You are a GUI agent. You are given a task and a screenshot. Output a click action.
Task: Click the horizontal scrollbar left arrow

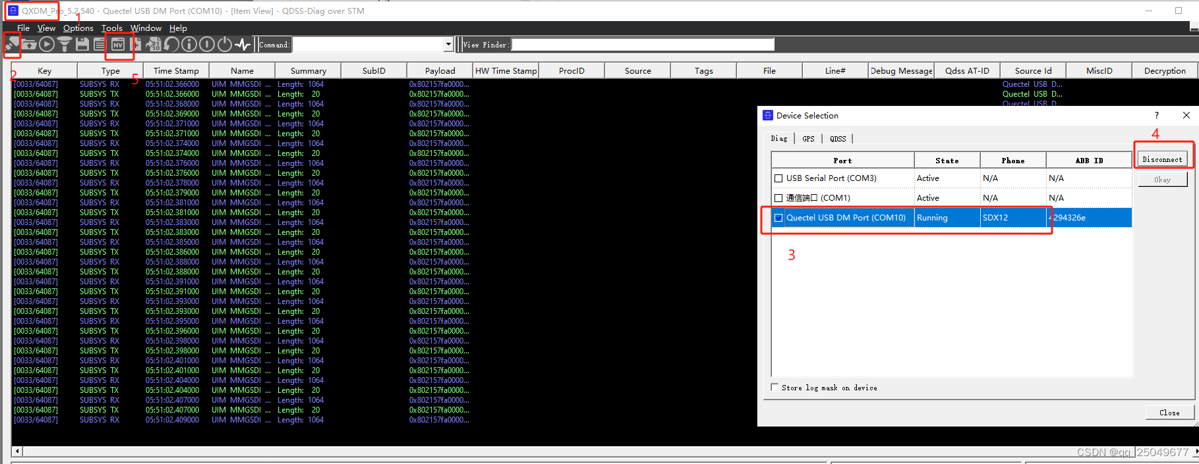point(17,451)
